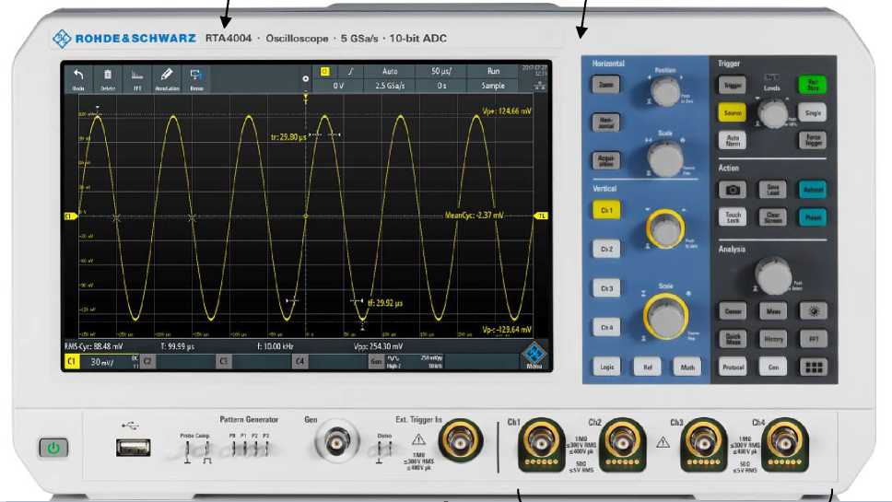Tap the network status icon top right
The width and height of the screenshot is (892, 502).
(x=540, y=87)
